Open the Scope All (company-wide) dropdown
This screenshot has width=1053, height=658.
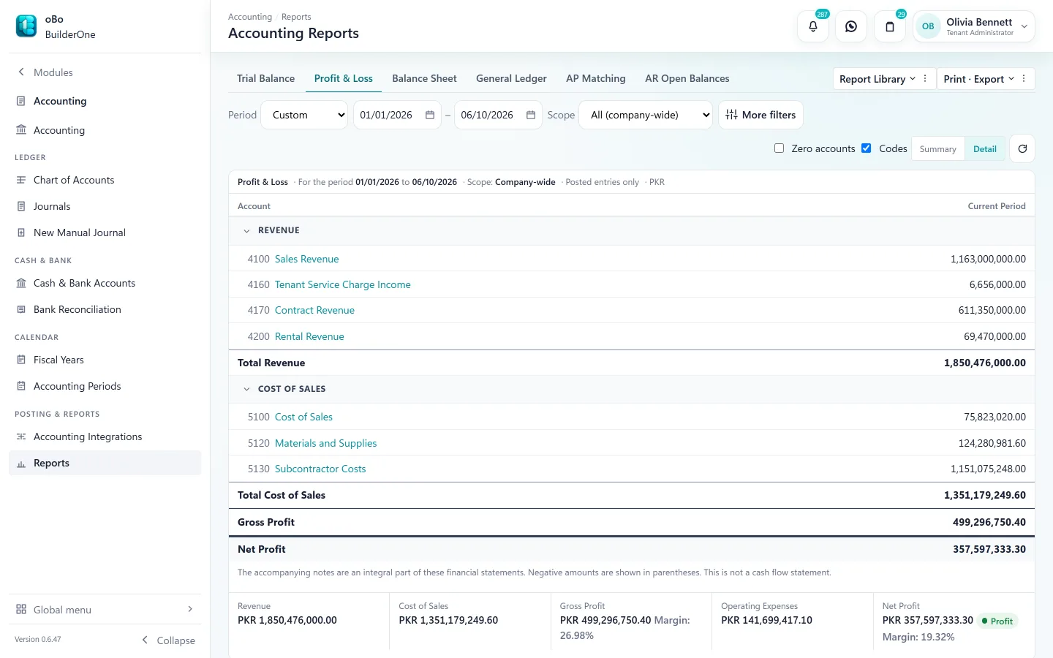click(x=646, y=115)
